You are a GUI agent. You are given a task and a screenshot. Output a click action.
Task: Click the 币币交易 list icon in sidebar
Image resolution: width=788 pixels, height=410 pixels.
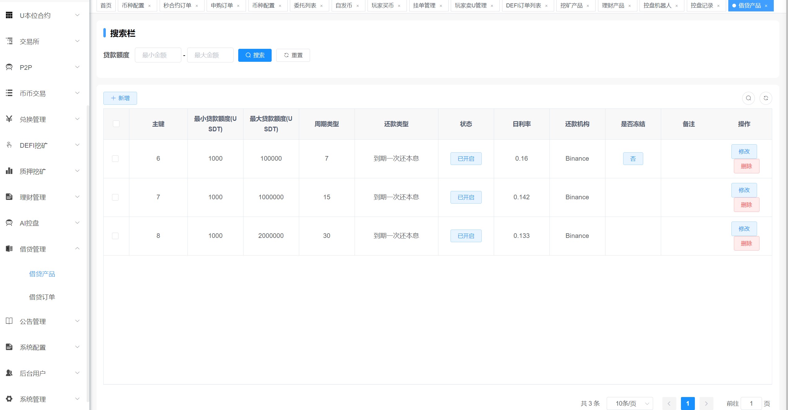[9, 93]
